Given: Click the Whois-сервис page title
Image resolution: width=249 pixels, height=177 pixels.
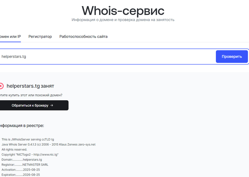Looking at the screenshot, I should [x=123, y=11].
